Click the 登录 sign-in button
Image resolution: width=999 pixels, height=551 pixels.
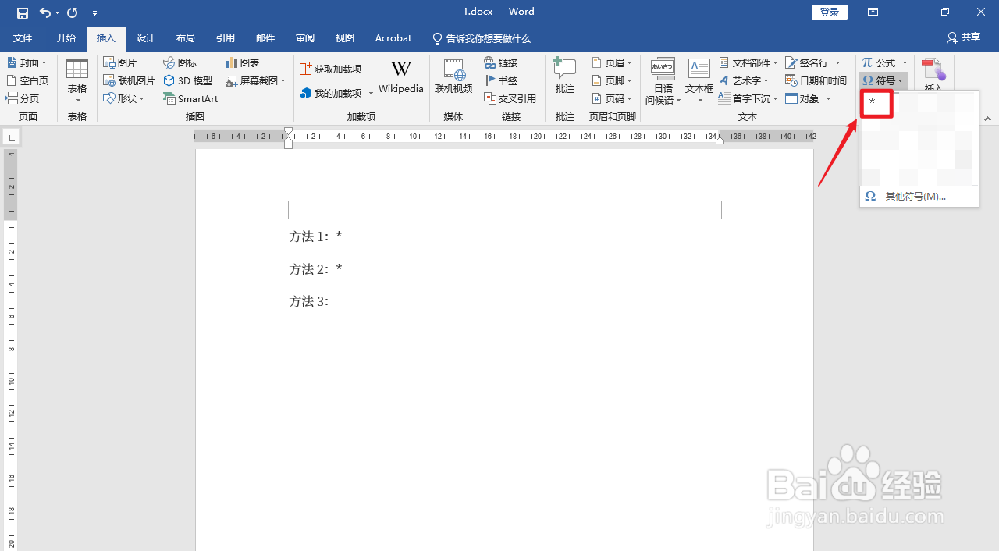pyautogui.click(x=829, y=12)
